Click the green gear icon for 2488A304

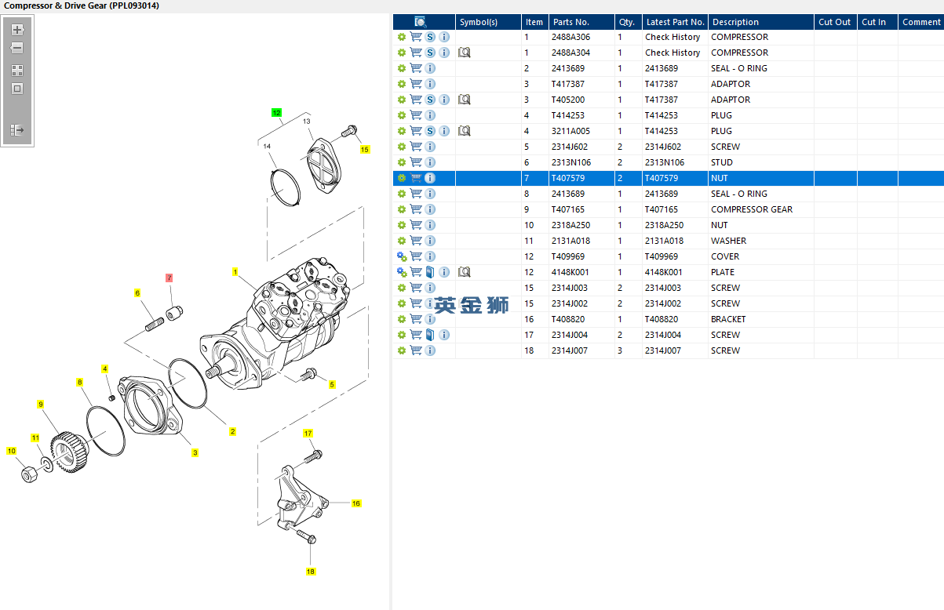click(x=402, y=53)
